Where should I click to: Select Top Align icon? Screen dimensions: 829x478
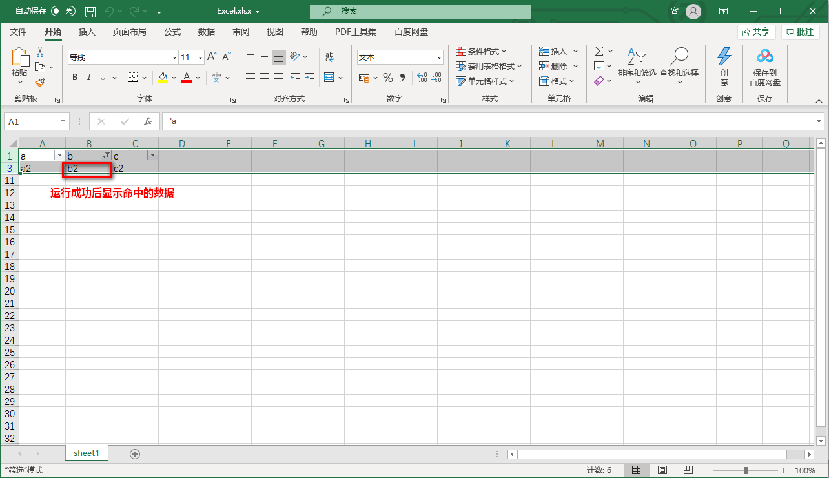pos(251,57)
